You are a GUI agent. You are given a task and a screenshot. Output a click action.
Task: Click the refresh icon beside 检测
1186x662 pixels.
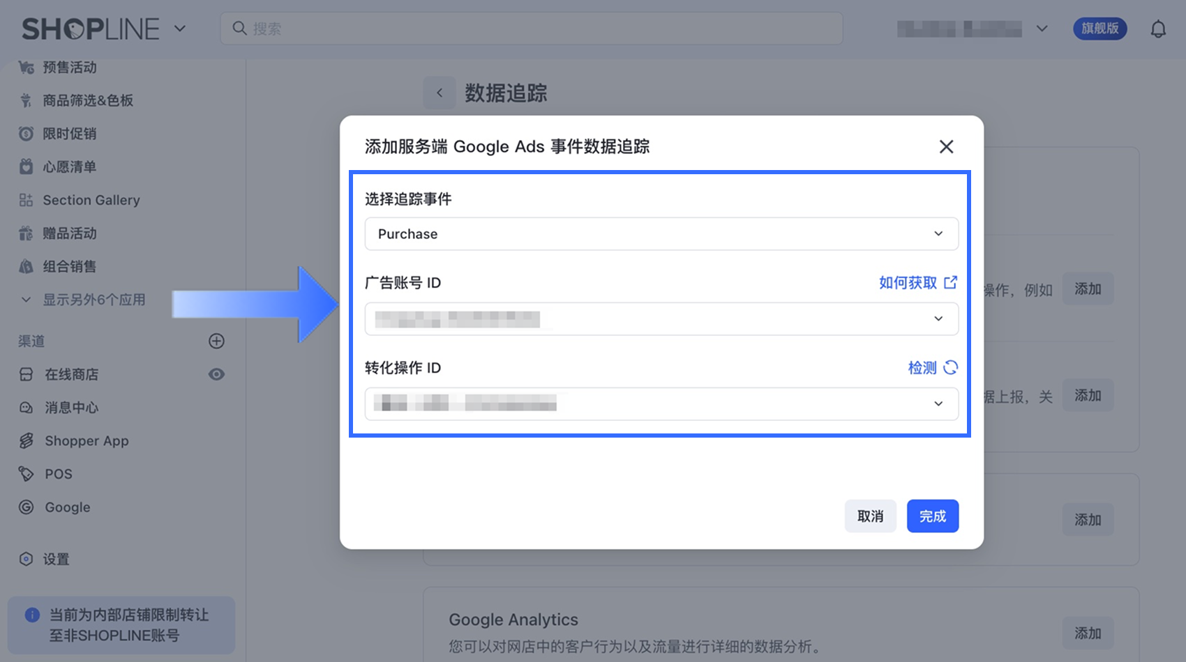pos(950,367)
